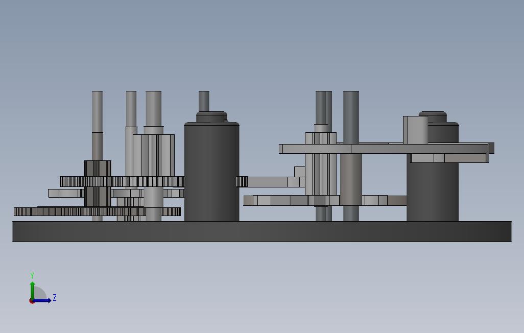The width and height of the screenshot is (524, 333).
Task: Pick the small dark pinion on the leftmost shaft
Action: point(97,169)
